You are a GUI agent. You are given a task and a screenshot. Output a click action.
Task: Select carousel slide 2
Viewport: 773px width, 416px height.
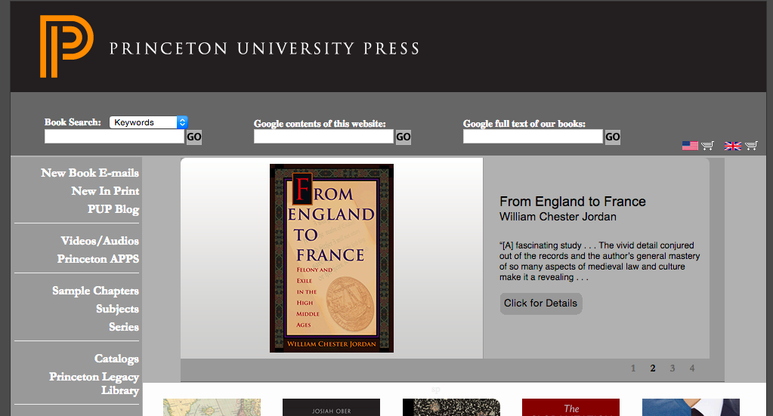pyautogui.click(x=653, y=368)
